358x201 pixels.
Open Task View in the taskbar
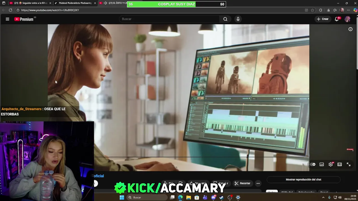point(173,197)
